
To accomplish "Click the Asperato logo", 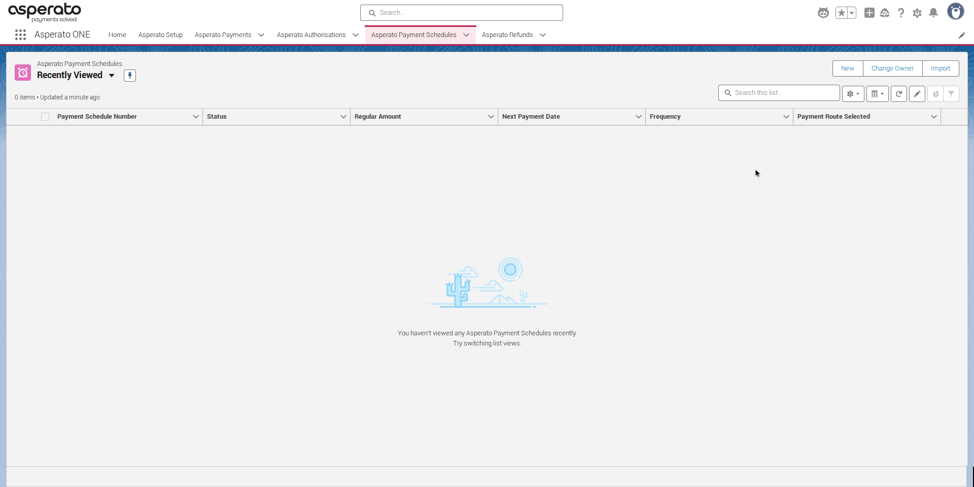I will (45, 13).
